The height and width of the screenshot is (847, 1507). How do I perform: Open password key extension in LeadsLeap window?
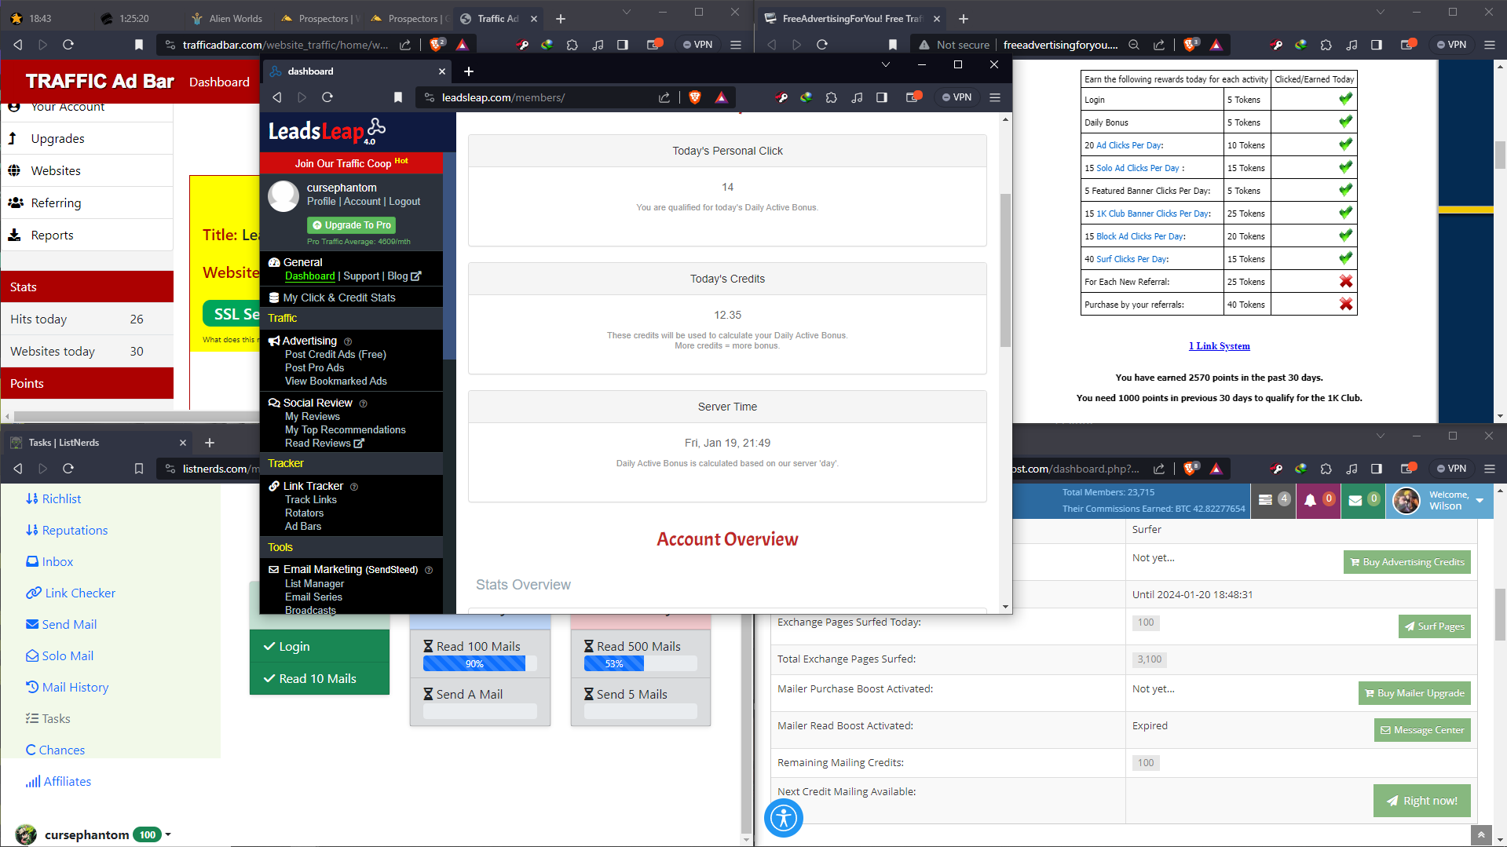coord(781,97)
